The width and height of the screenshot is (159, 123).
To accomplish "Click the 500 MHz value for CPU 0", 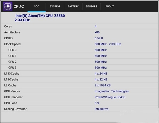I will click(x=101, y=50).
